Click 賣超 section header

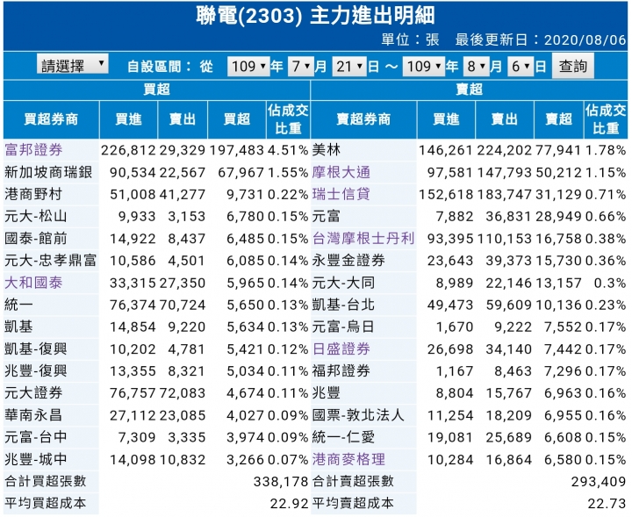(x=469, y=90)
